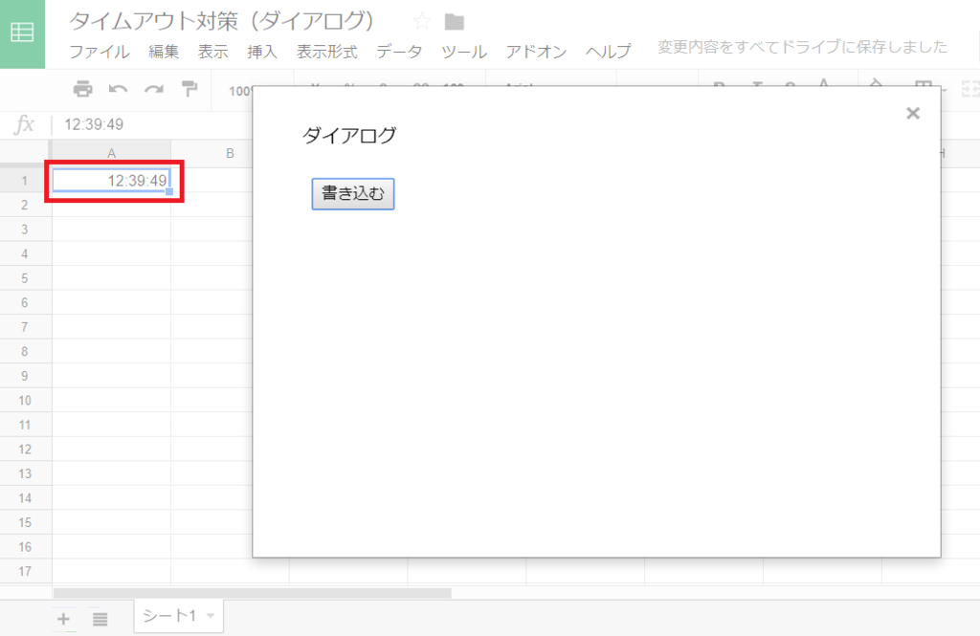Screen dimensions: 980x636
Task: Select column B header
Action: 230,153
